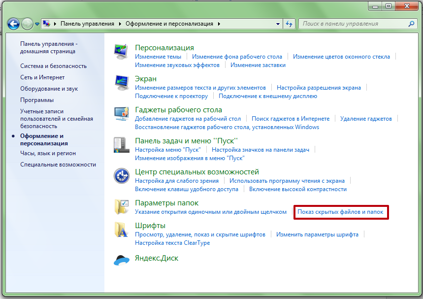Open Оборудование и звук category
Image resolution: width=423 pixels, height=299 pixels.
(x=49, y=89)
